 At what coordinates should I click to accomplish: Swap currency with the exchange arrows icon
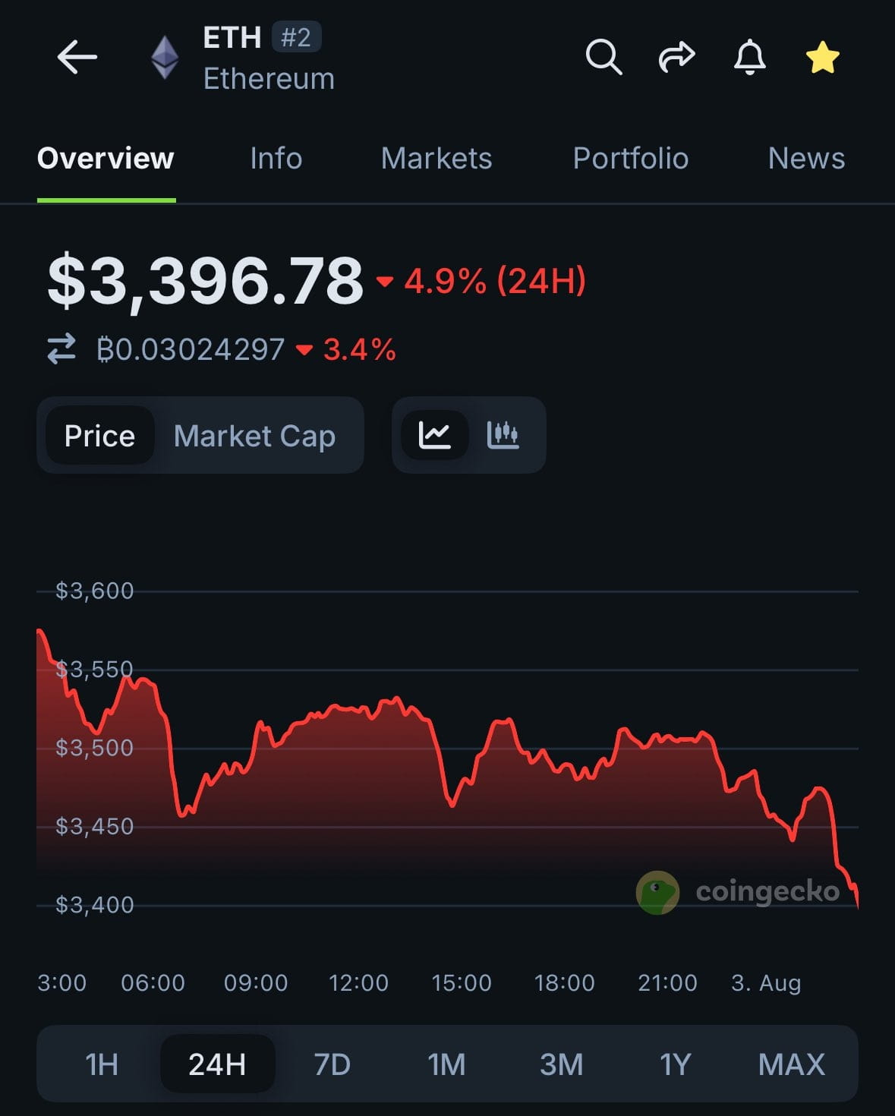[x=61, y=349]
